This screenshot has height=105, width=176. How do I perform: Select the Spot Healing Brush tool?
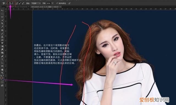click(2, 30)
